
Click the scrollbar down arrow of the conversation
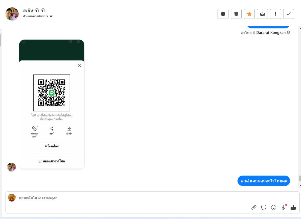click(x=300, y=186)
